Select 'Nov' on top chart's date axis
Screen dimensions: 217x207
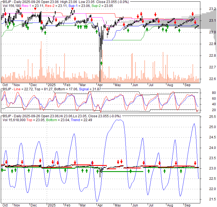[x=17, y=85]
